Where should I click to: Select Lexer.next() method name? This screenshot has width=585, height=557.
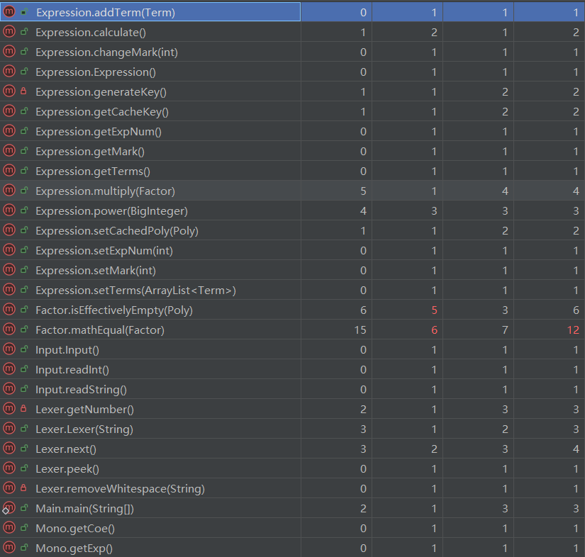(66, 449)
